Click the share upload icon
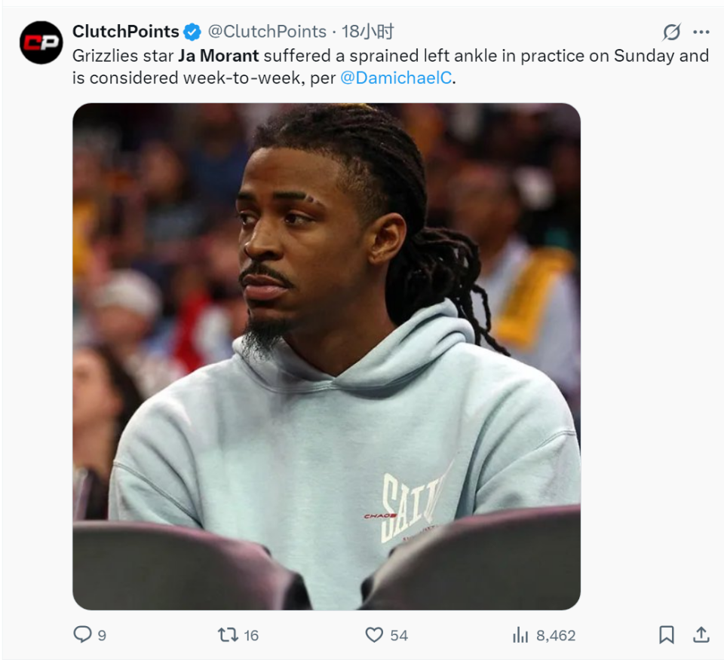Viewport: 724px width, 660px height. (x=701, y=634)
